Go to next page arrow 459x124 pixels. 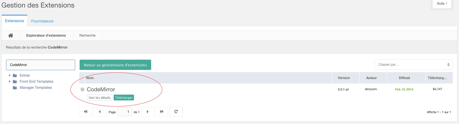(148, 112)
